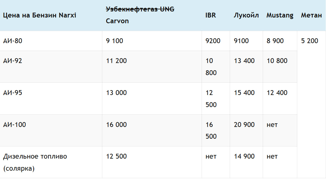Select the "IBR" column header
Screen dimensions: 326x180
pos(210,15)
